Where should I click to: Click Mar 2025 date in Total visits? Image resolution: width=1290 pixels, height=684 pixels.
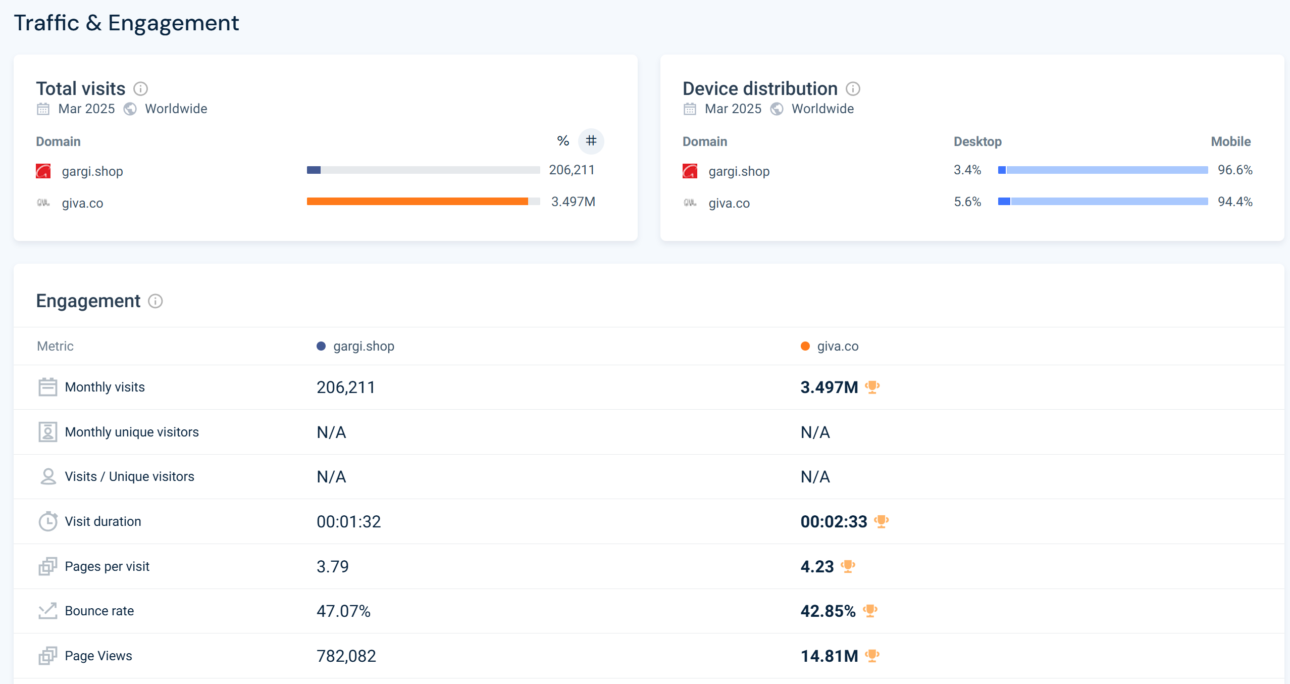(x=86, y=109)
